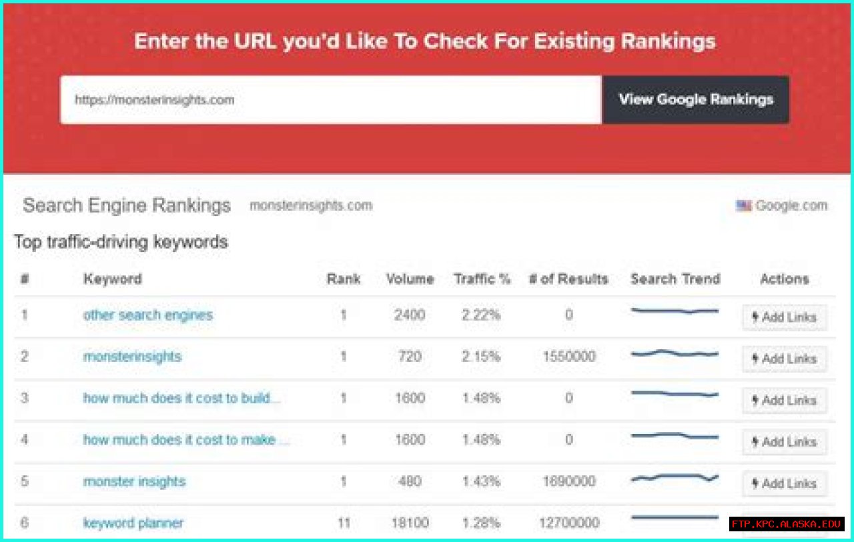Click the volume value 18100
This screenshot has width=854, height=542.
410,523
